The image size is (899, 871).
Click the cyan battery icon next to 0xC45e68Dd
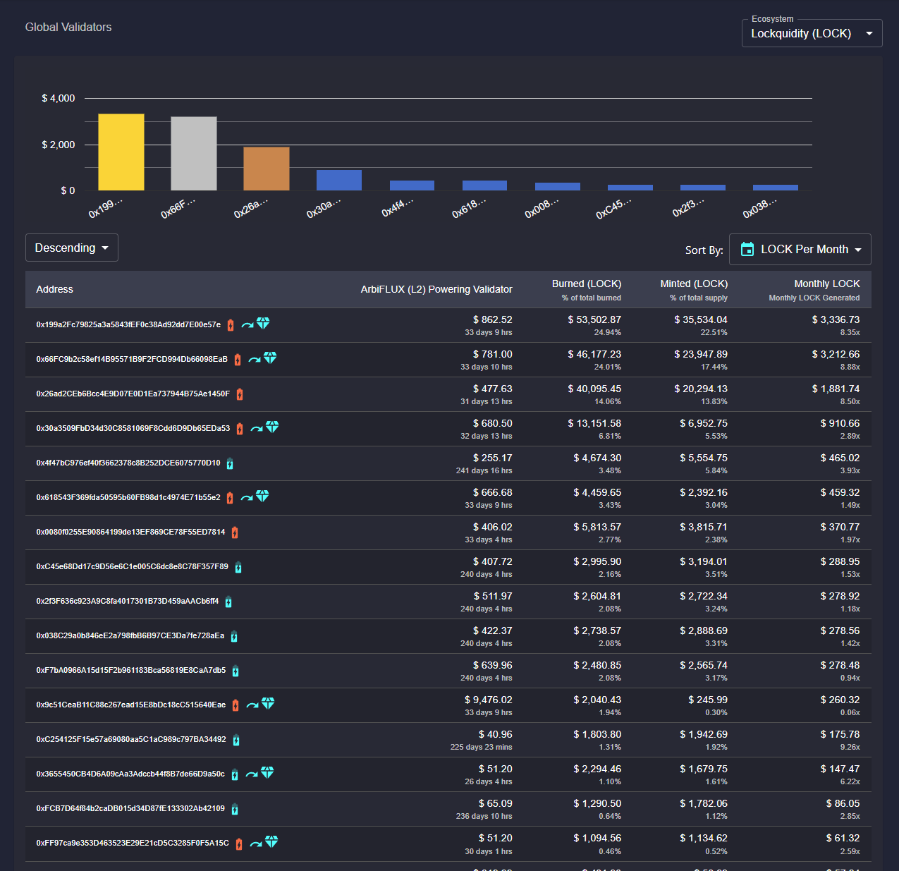pyautogui.click(x=238, y=567)
